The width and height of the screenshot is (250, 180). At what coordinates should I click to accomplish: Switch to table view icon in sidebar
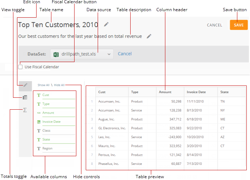25,97
